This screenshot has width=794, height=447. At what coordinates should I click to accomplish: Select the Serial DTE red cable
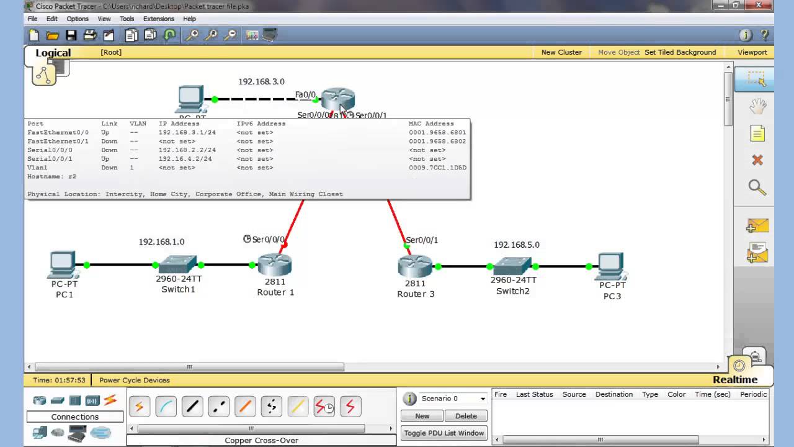[x=350, y=407]
